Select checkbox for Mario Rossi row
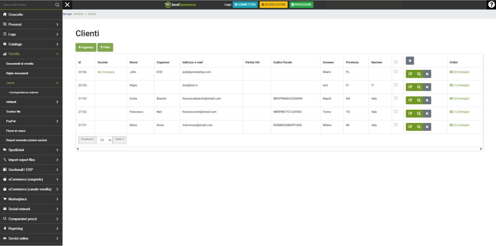 tap(396, 125)
